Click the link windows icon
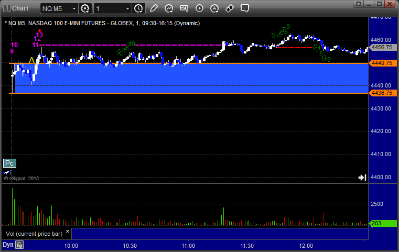The height and width of the screenshot is (252, 399). 229,8
